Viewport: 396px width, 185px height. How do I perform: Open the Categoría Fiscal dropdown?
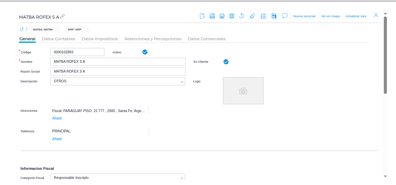pyautogui.click(x=118, y=177)
